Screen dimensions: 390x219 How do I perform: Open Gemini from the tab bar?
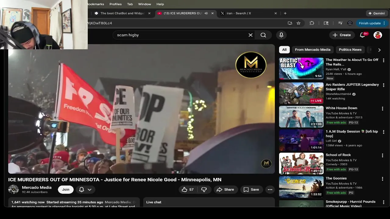click(377, 13)
